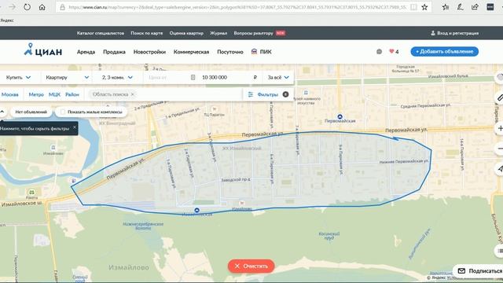
Task: Open Коммерческая menu
Action: (191, 52)
